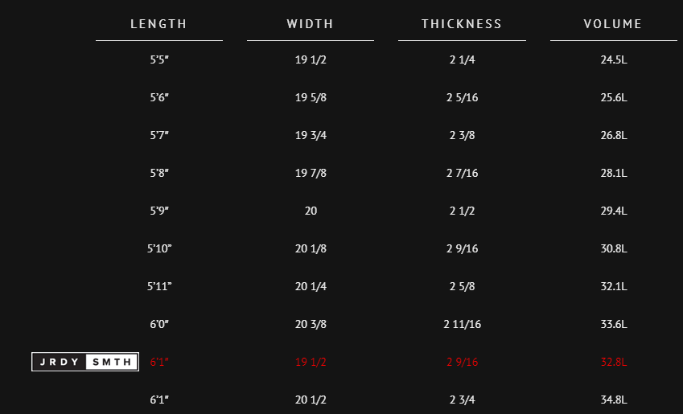Click the 5'5" length row
Image resolution: width=683 pixels, height=414 pixels.
point(159,59)
